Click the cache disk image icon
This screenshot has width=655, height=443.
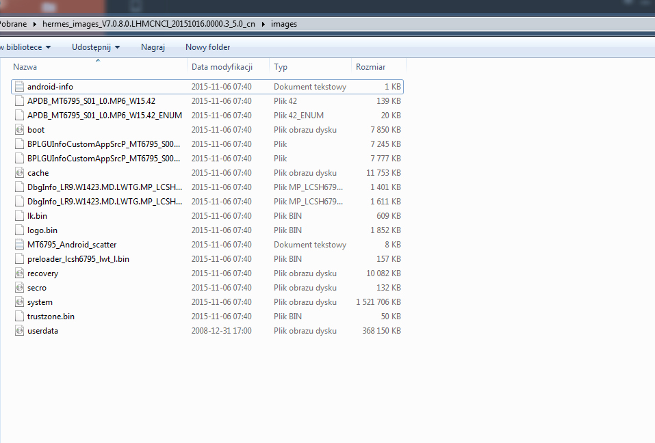point(19,173)
